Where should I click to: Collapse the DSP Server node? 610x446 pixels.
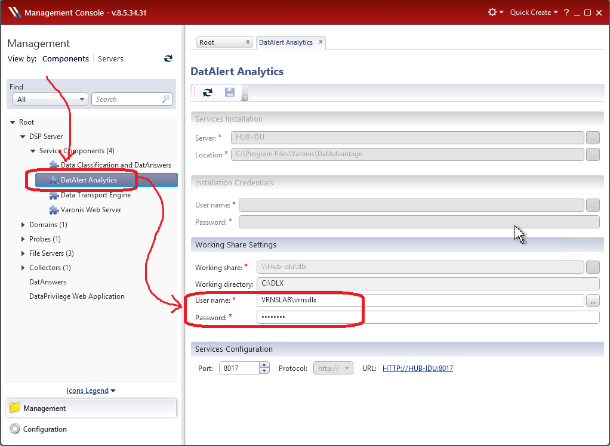click(x=23, y=137)
